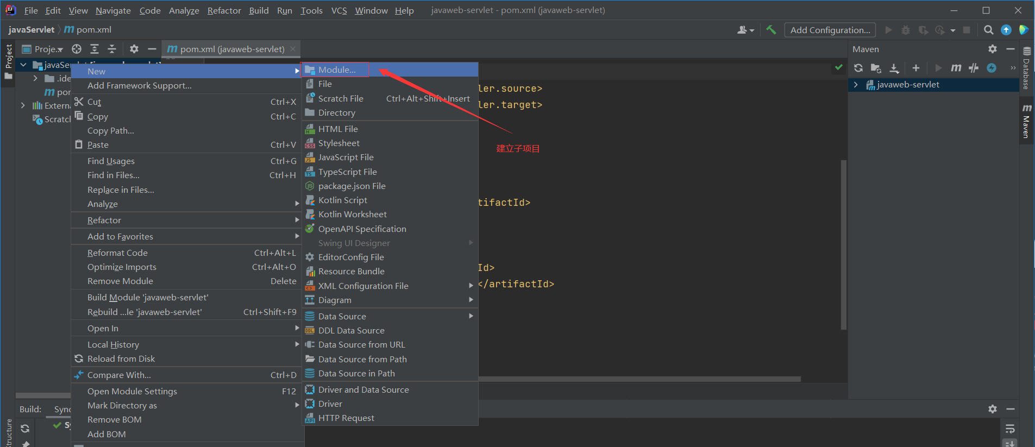
Task: Select Module... from the New submenu
Action: pos(390,70)
